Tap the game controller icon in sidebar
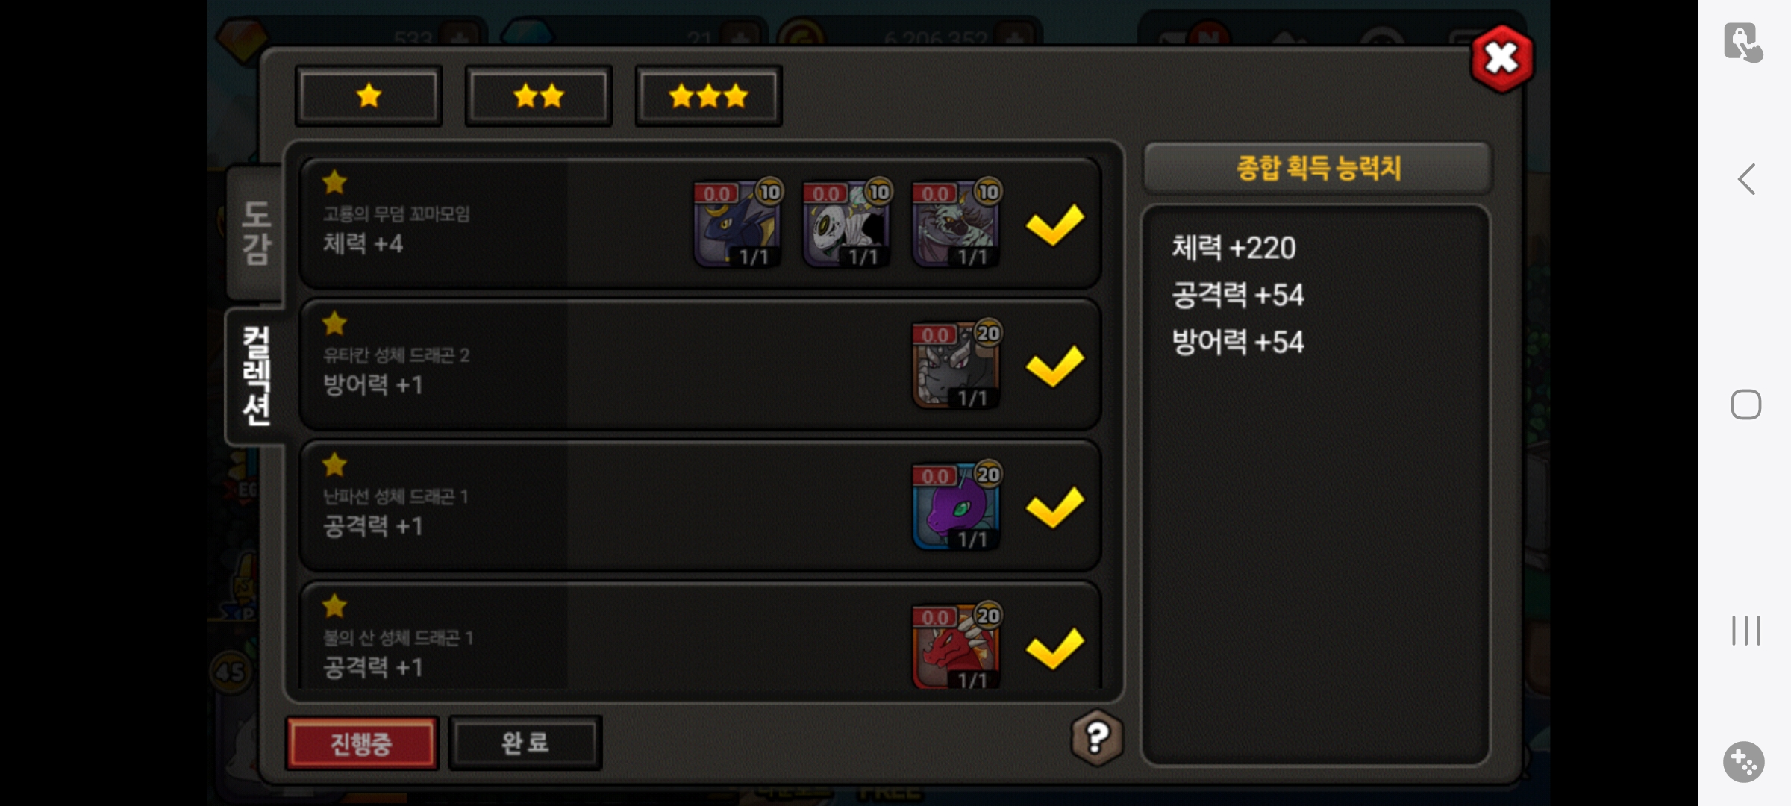 1744,762
